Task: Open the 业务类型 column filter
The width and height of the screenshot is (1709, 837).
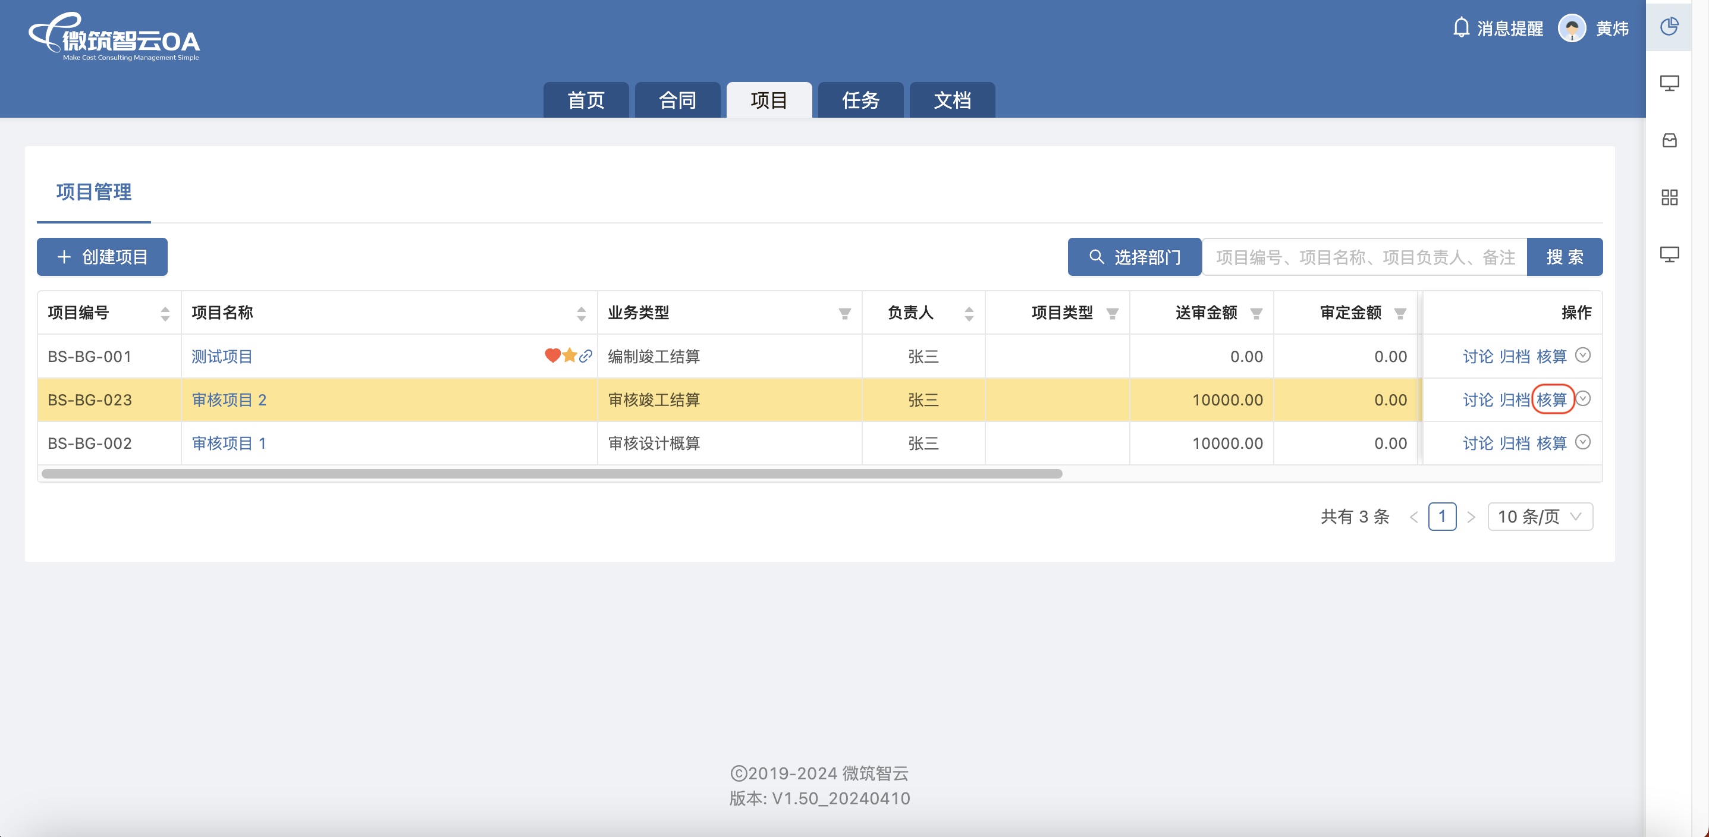Action: (844, 313)
